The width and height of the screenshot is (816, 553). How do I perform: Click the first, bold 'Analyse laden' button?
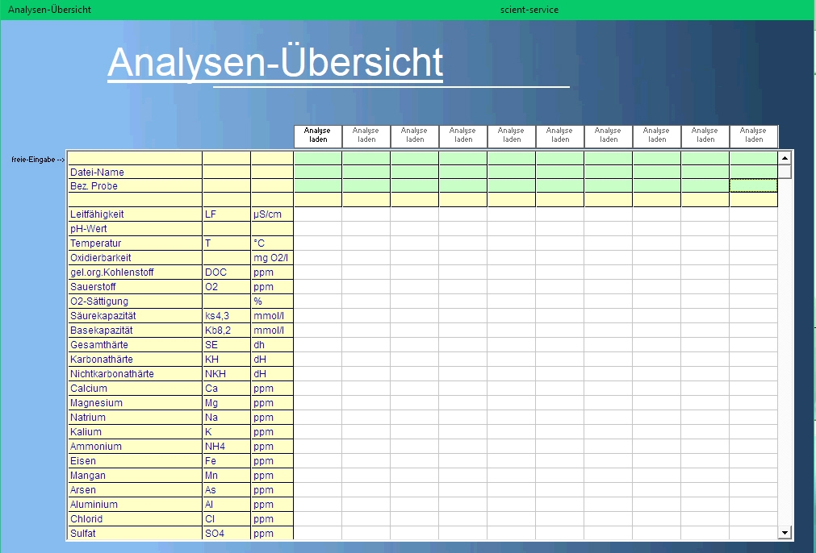coord(318,136)
